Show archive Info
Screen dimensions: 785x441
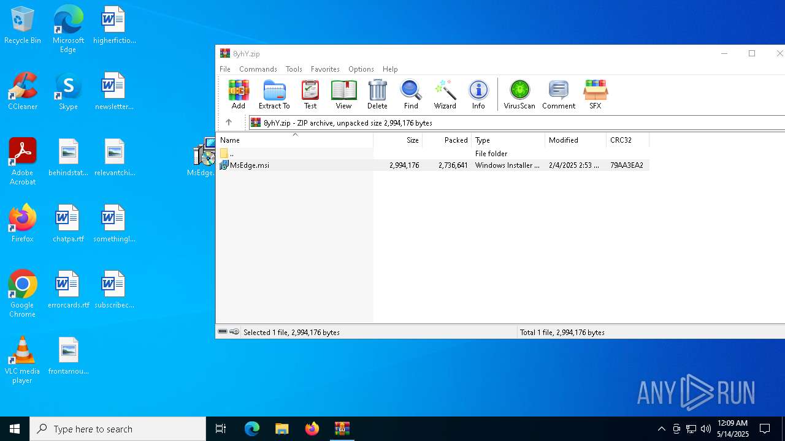click(x=478, y=94)
